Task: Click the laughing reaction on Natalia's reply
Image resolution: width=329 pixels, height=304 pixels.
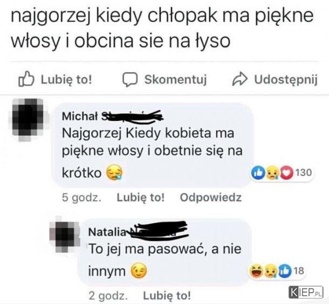Action: point(256,271)
